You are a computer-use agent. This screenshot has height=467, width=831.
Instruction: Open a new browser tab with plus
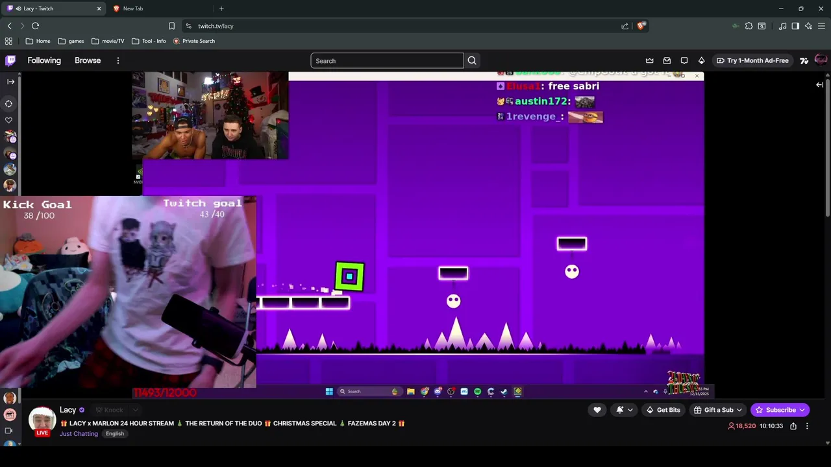(221, 8)
